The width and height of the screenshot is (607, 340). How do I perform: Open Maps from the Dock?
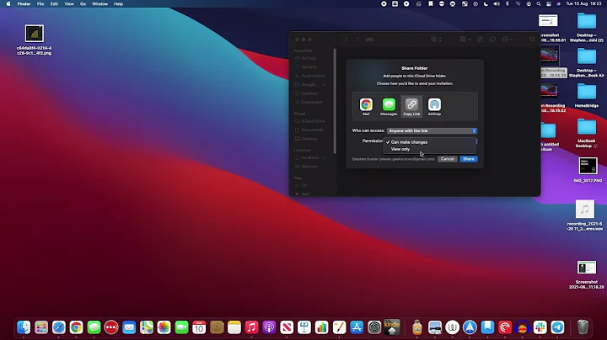tap(147, 327)
